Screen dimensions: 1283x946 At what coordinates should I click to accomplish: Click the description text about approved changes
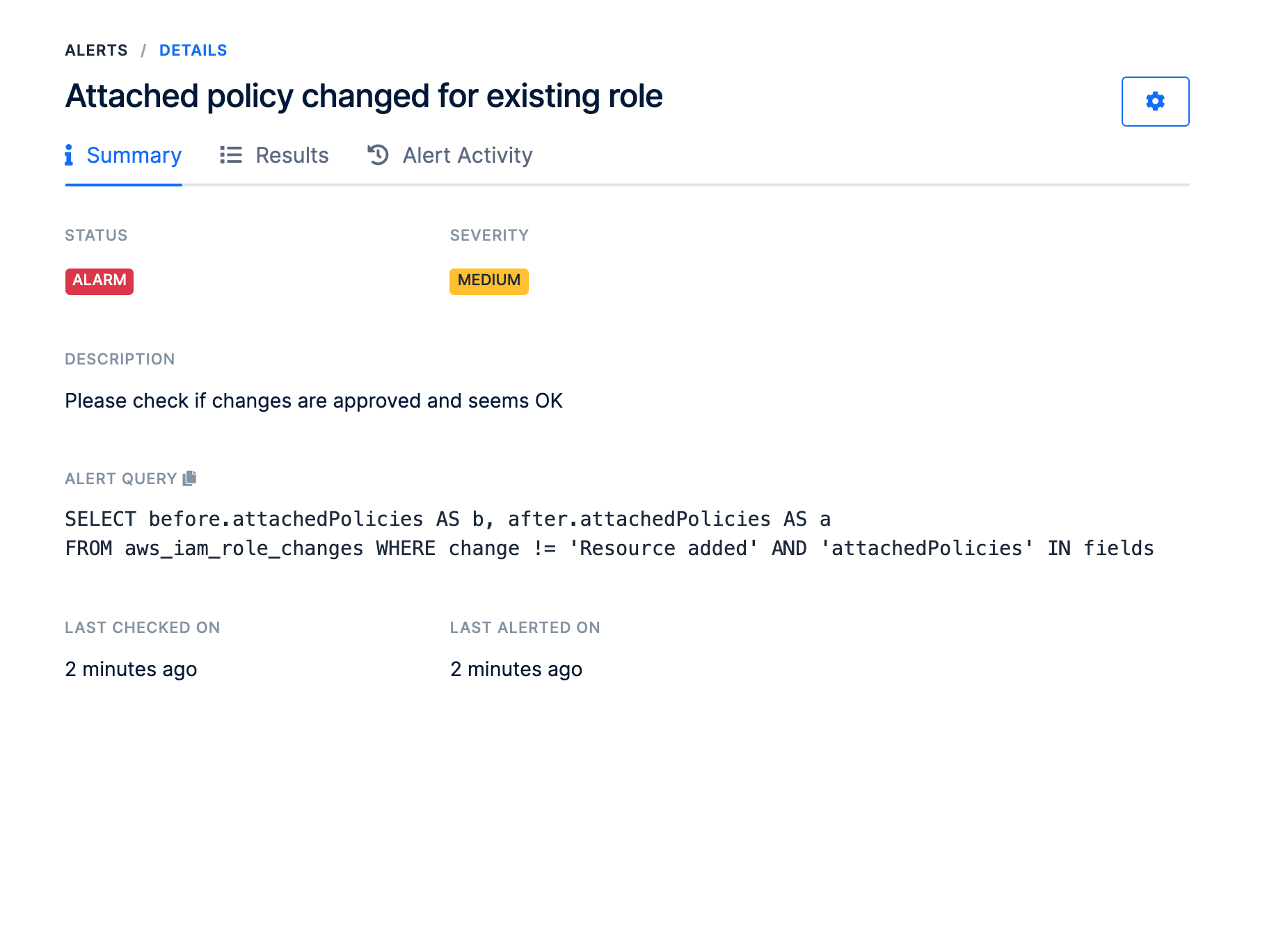click(313, 401)
